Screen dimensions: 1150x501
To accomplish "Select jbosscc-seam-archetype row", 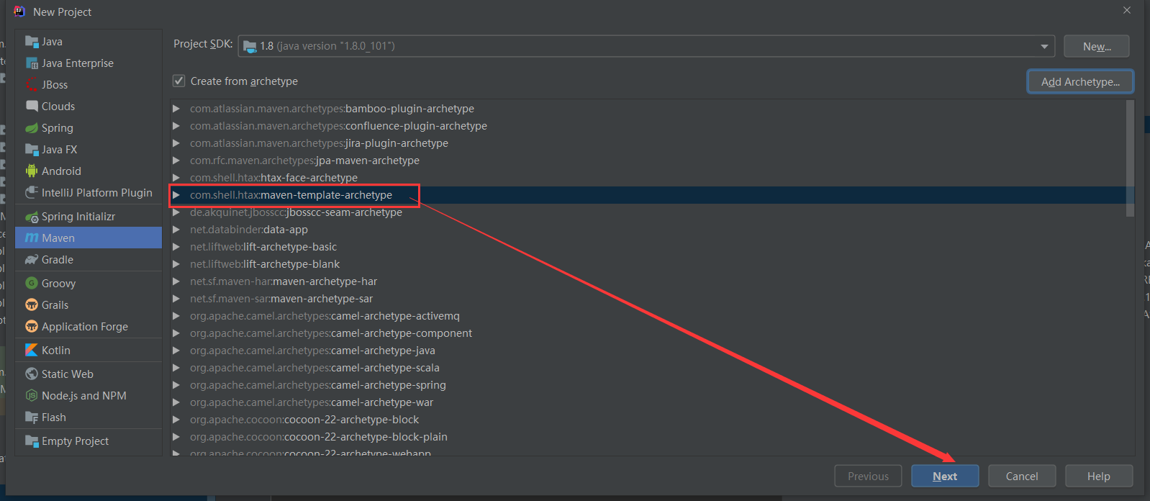I will [x=648, y=212].
